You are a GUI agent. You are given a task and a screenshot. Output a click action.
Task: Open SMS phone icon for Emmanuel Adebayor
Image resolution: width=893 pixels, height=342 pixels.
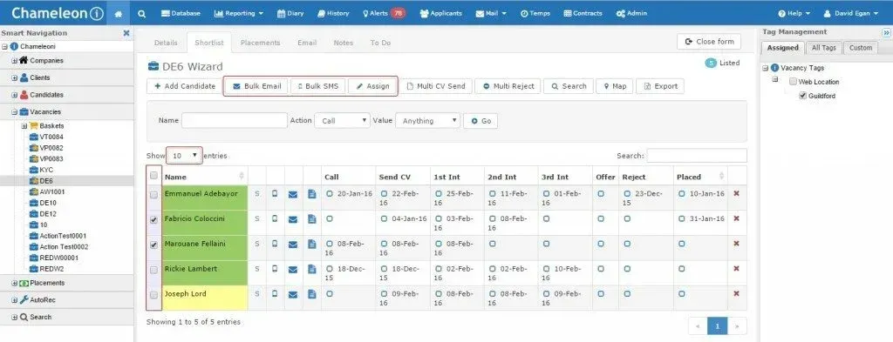coord(275,194)
